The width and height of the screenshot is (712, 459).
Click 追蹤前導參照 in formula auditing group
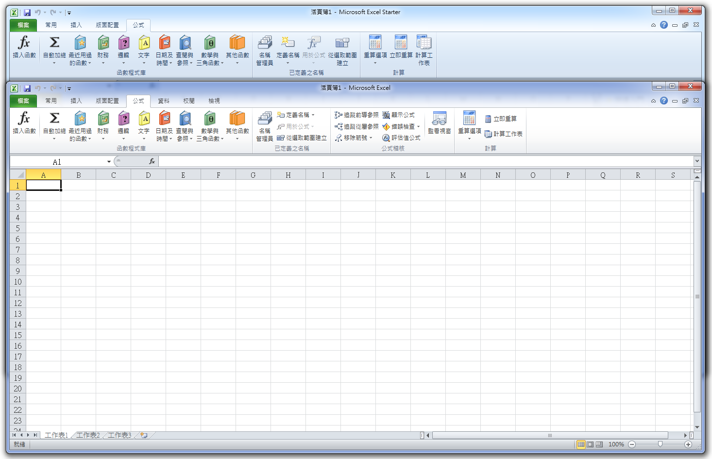click(356, 115)
